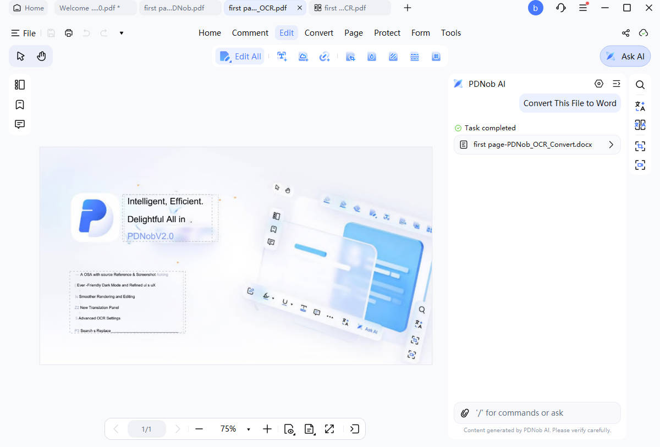Click the Print icon
The height and width of the screenshot is (447, 660).
point(69,33)
